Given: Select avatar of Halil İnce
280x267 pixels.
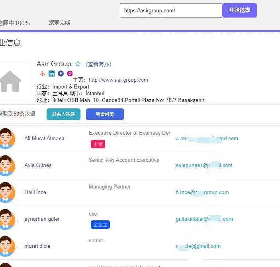Looking at the screenshot, I should [7, 192].
